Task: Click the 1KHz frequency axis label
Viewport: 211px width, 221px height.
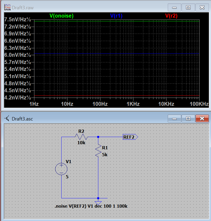Action: tap(133, 104)
